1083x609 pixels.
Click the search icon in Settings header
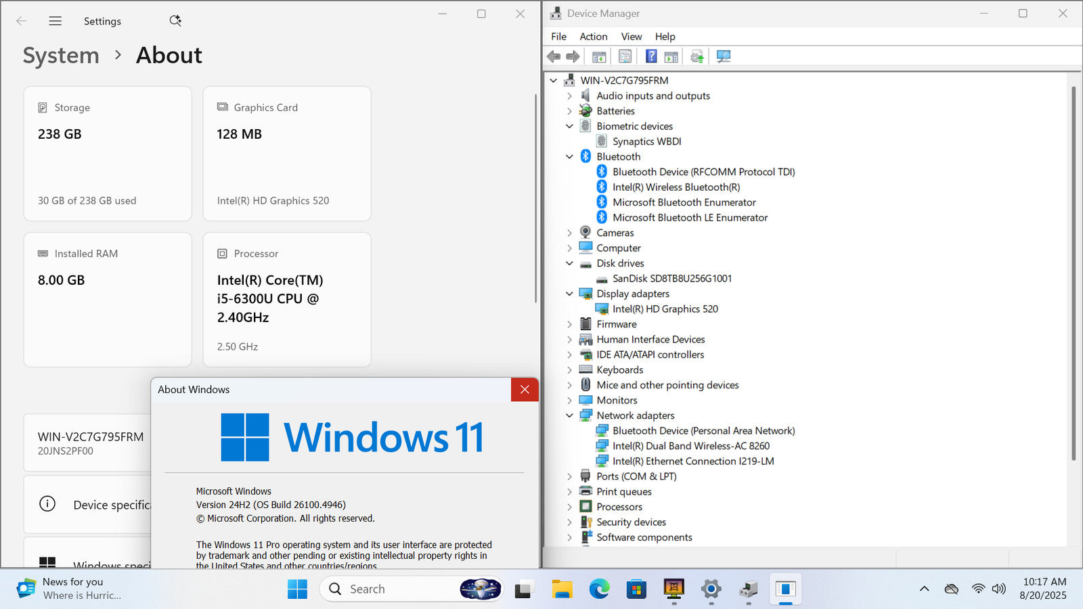175,21
